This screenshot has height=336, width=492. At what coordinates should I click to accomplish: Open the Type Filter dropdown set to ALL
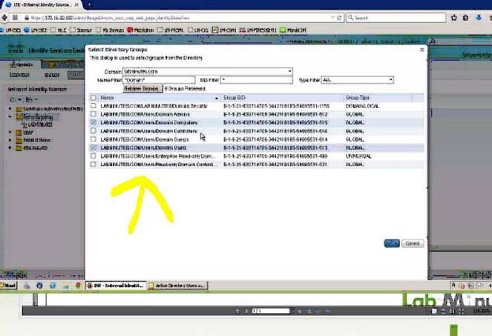click(358, 80)
